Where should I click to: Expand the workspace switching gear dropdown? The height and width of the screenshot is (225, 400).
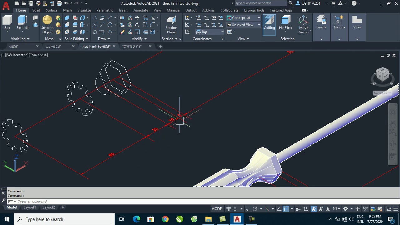[x=352, y=209]
